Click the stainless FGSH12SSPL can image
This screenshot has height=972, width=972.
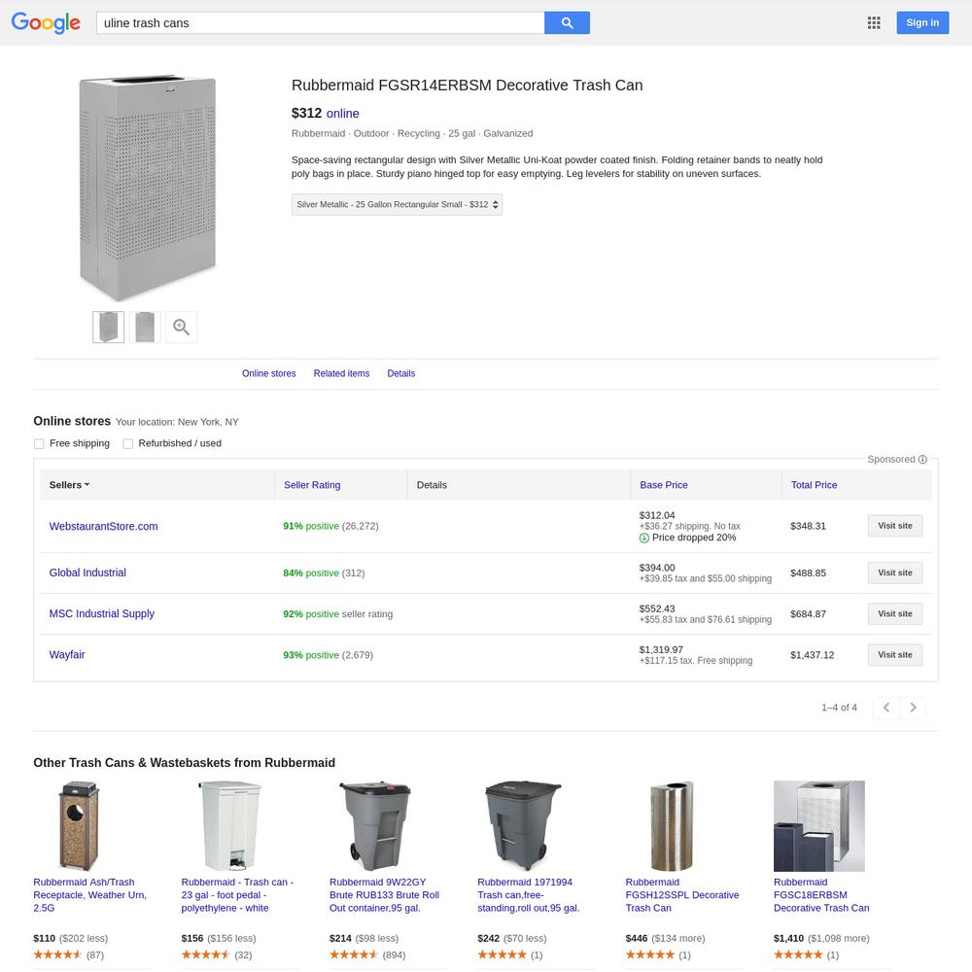coord(672,825)
